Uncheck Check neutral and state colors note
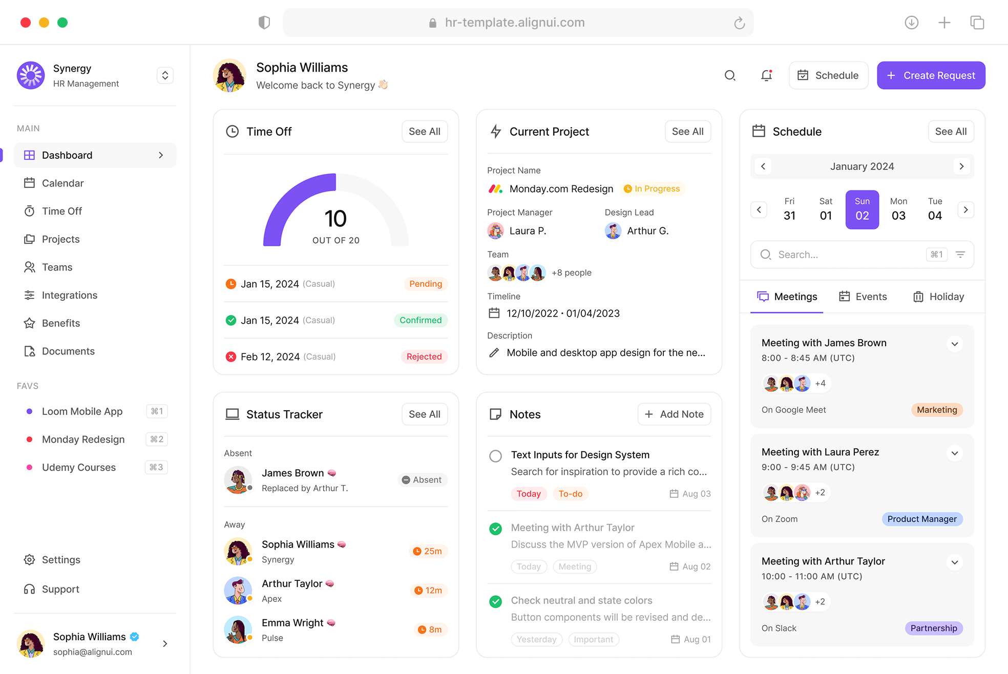1008x674 pixels. pos(495,601)
